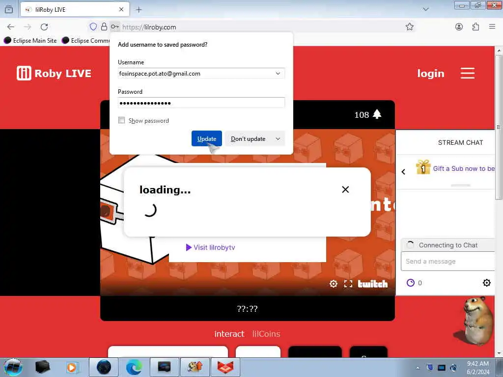Enable the Show password checkbox

pyautogui.click(x=122, y=120)
